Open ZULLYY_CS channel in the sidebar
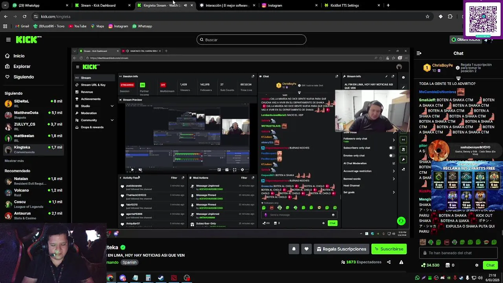This screenshot has height=283, width=503. tap(33, 126)
